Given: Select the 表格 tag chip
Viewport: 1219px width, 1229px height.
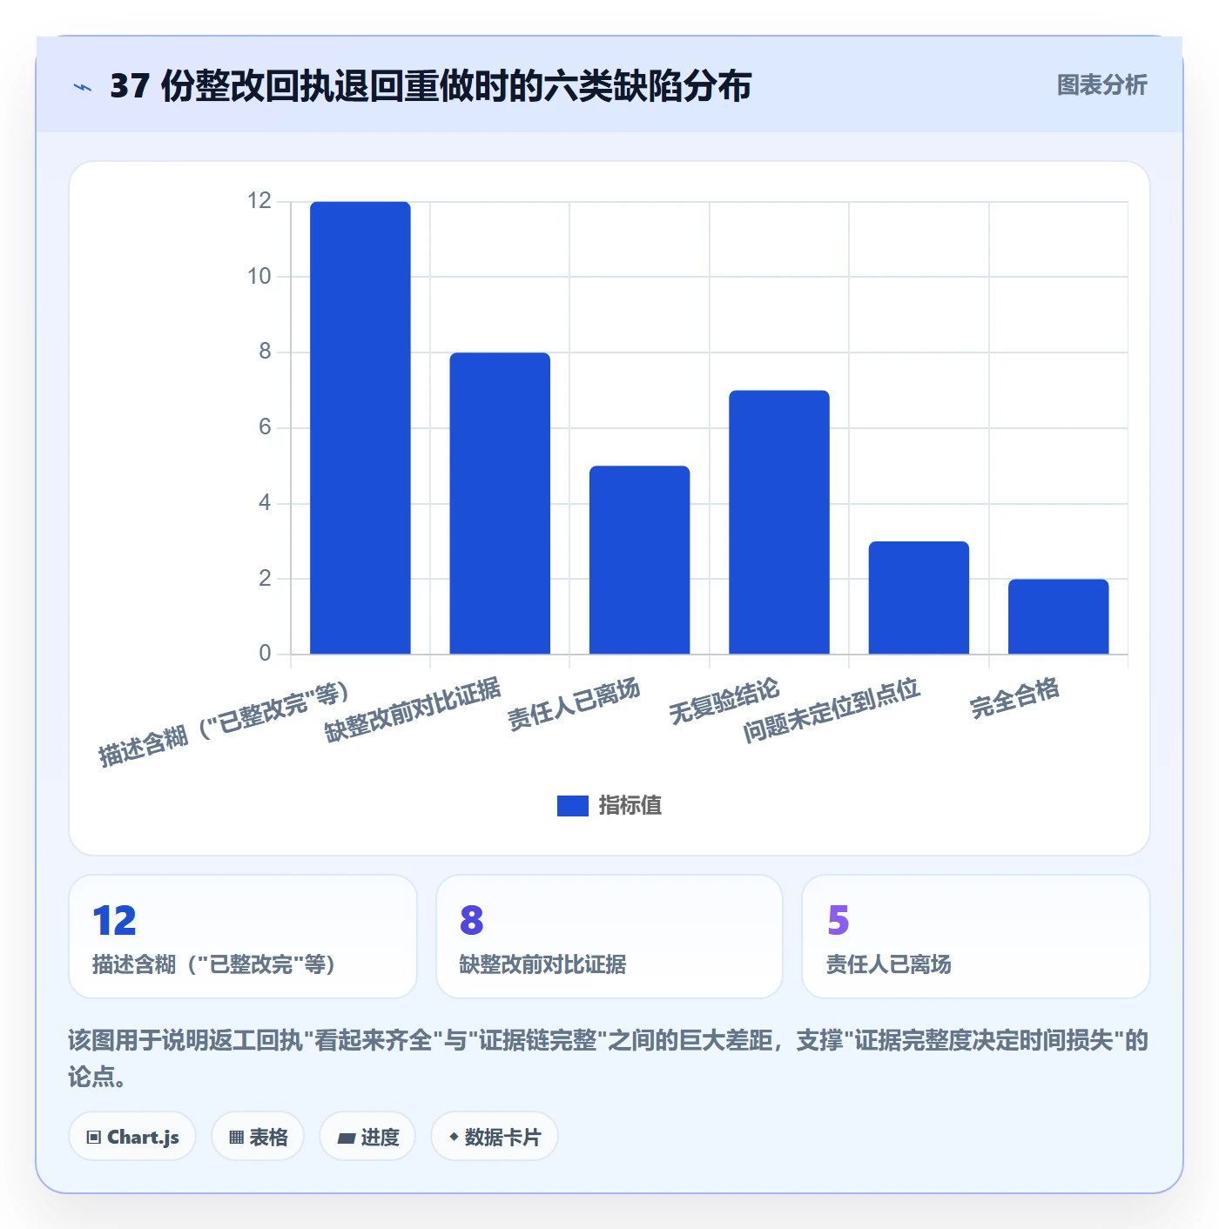Looking at the screenshot, I should click(x=258, y=1137).
